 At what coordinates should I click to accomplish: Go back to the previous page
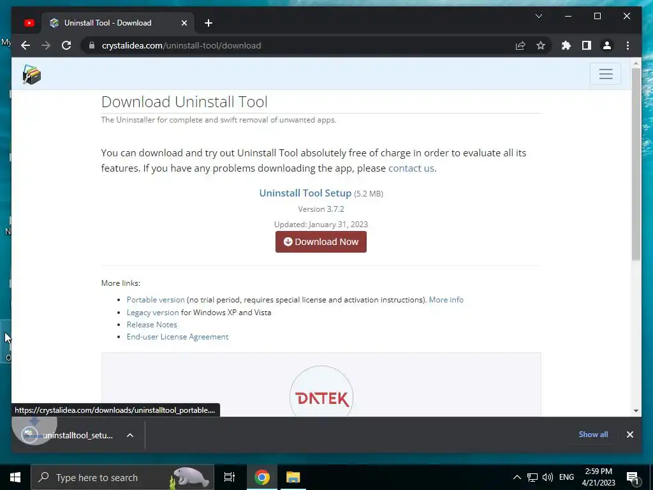[x=26, y=45]
